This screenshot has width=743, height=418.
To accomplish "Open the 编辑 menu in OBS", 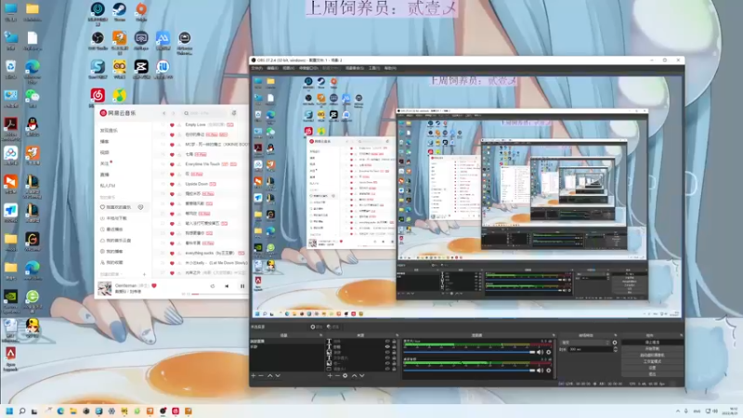I will coord(272,68).
